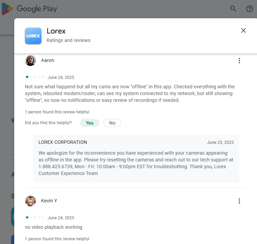Open more options for Aaron's review
Image resolution: width=257 pixels, height=244 pixels.
[239, 61]
